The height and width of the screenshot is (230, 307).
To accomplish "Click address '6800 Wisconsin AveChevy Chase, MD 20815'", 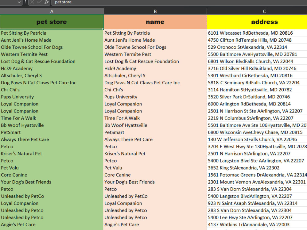I will 255,132.
